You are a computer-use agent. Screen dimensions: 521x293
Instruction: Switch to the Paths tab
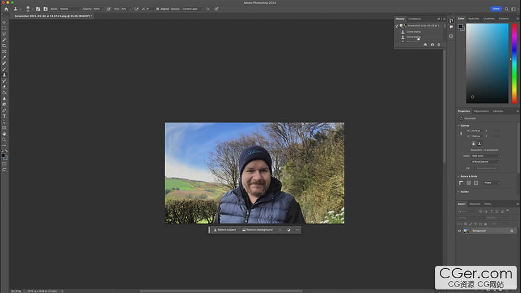(487, 204)
